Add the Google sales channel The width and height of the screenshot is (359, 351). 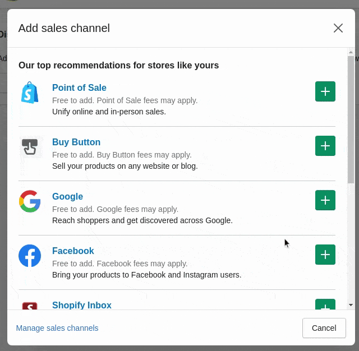[325, 200]
